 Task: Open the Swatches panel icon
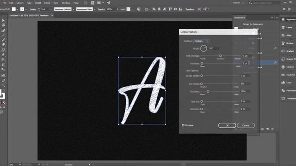283,75
